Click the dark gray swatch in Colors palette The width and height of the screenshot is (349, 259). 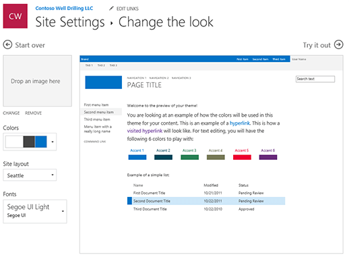(29, 142)
